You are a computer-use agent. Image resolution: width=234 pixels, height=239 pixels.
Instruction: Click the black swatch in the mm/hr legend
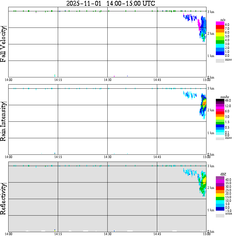pos(220,100)
